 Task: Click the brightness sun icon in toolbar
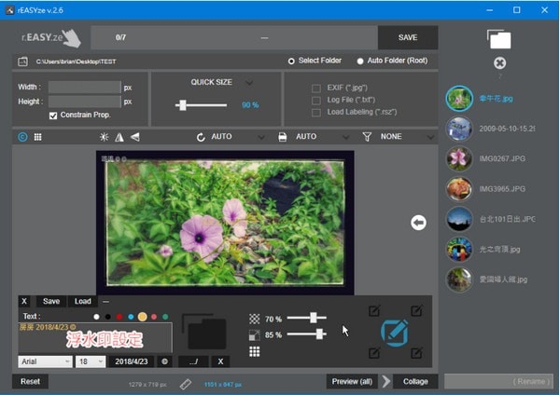click(104, 137)
